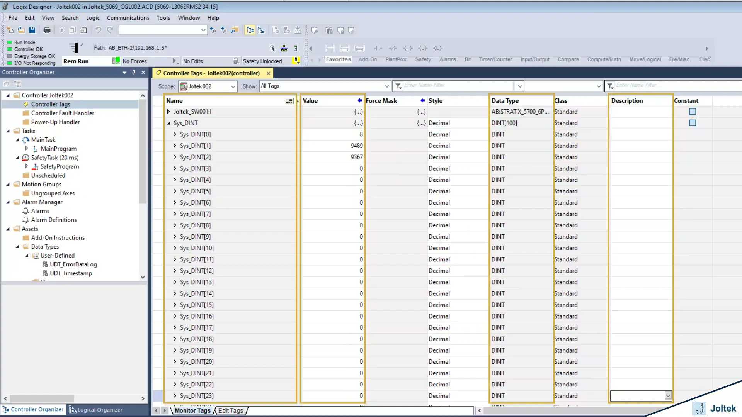Screen dimensions: 742x417
Task: Select the Compare instruction tab
Action: [568, 59]
